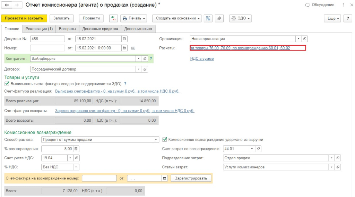
Task: Open calendar picker for document date
Action: [x=125, y=39]
